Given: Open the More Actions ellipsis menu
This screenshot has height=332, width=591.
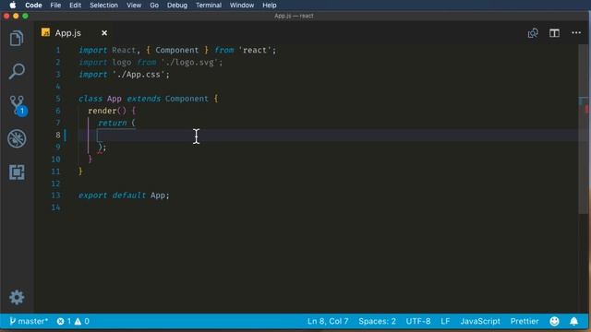Looking at the screenshot, I should [x=576, y=33].
